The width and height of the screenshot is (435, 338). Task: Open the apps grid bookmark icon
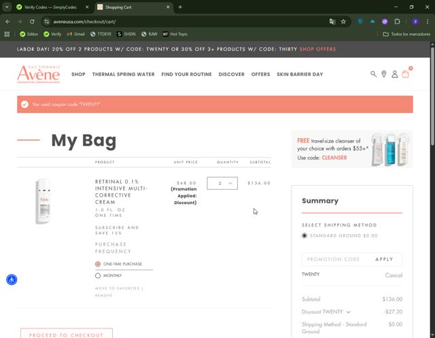pos(7,34)
